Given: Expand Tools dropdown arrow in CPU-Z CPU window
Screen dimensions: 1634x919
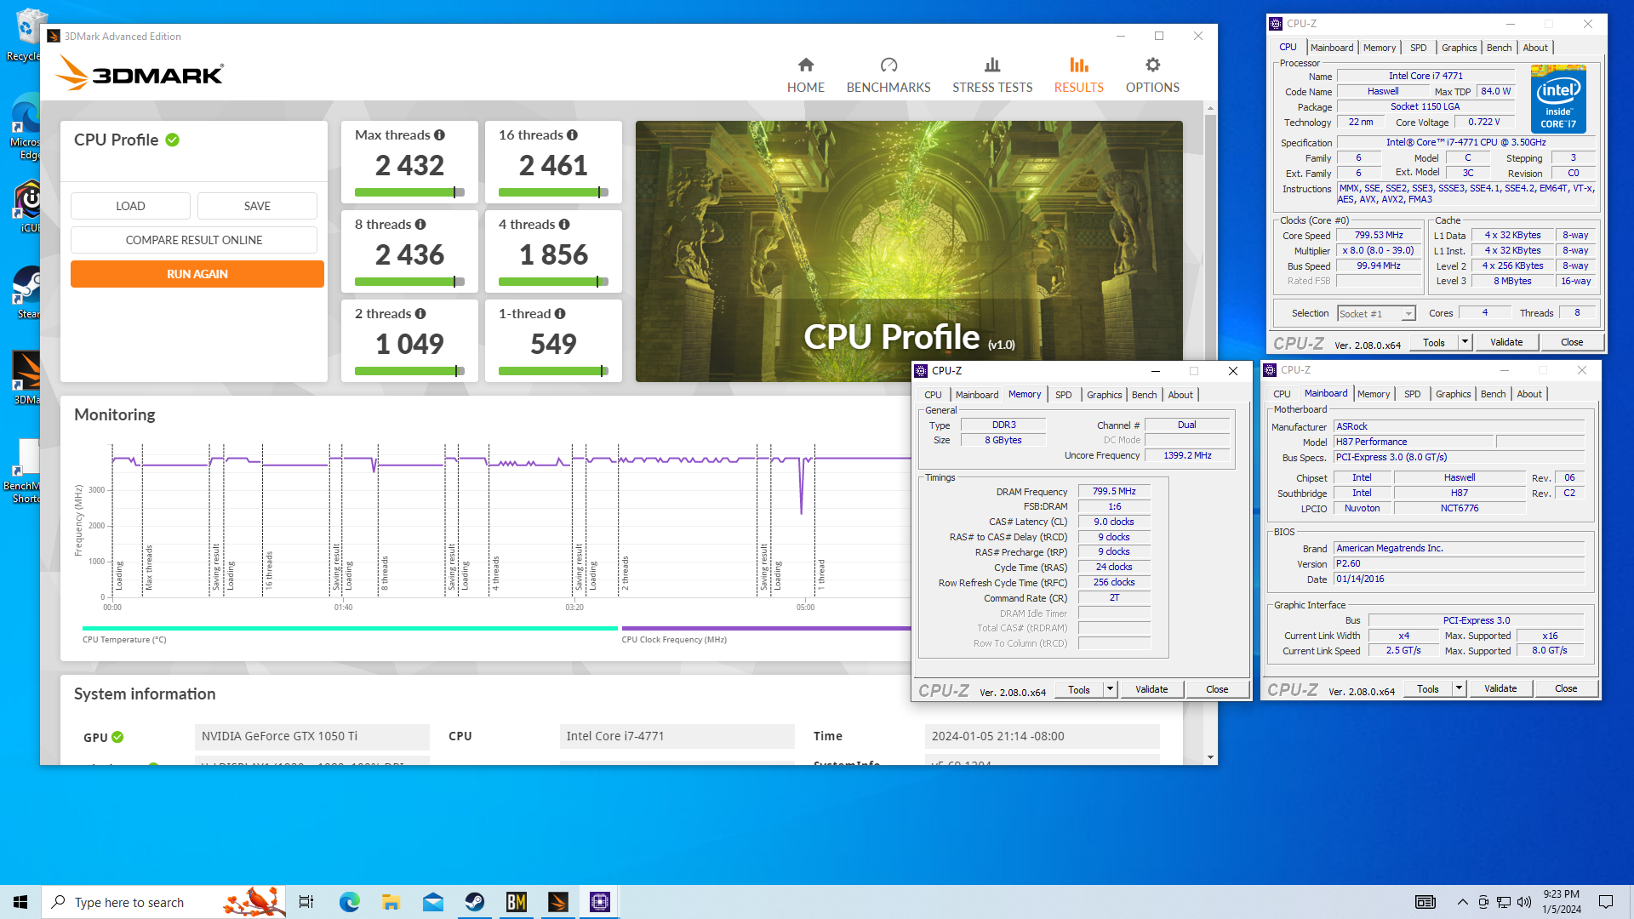Looking at the screenshot, I should (1465, 342).
